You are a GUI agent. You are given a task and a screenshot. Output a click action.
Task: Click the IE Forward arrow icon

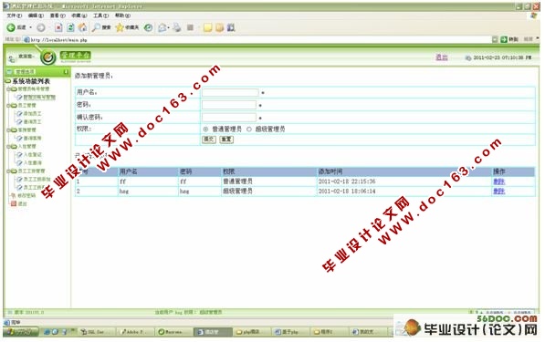(x=41, y=27)
